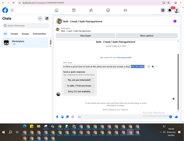Open the Marketplace chat folder
This screenshot has height=141, width=184.
point(25,43)
